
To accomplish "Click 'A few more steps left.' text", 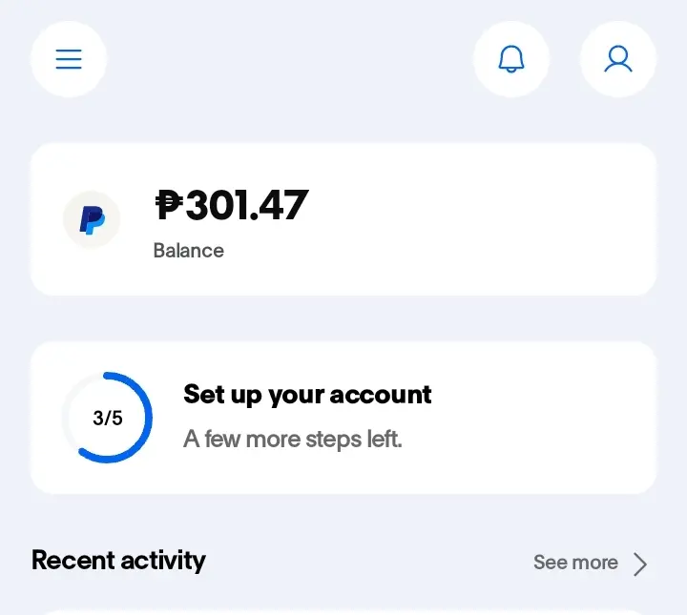I will click(x=292, y=439).
